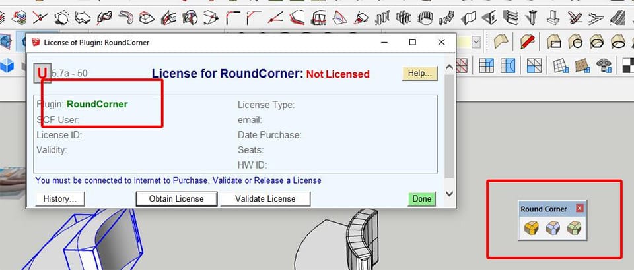Image resolution: width=634 pixels, height=270 pixels.
Task: Select the rectangle on surface tool
Action: coord(554,41)
